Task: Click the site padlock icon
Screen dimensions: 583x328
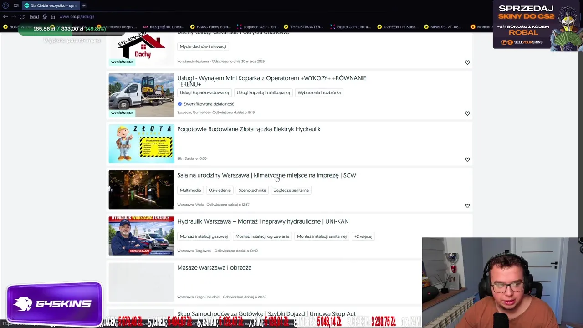Action: point(53,17)
